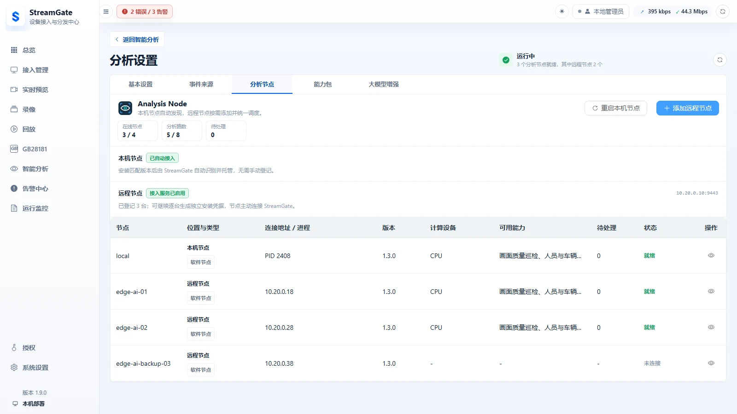Open 运行监控 in the sidebar
Viewport: 737px width, 414px height.
pyautogui.click(x=49, y=208)
